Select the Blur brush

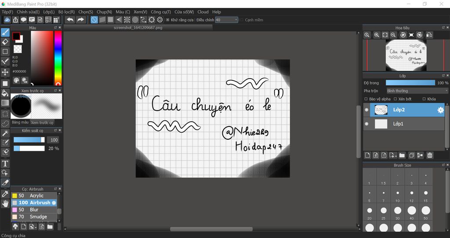point(34,209)
